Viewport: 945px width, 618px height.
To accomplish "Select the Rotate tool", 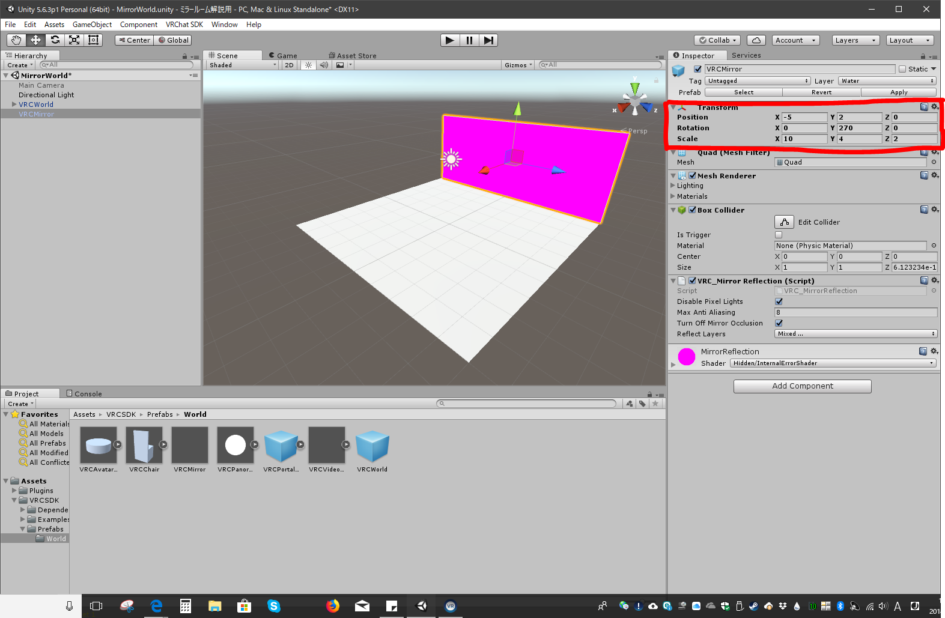I will click(x=55, y=40).
